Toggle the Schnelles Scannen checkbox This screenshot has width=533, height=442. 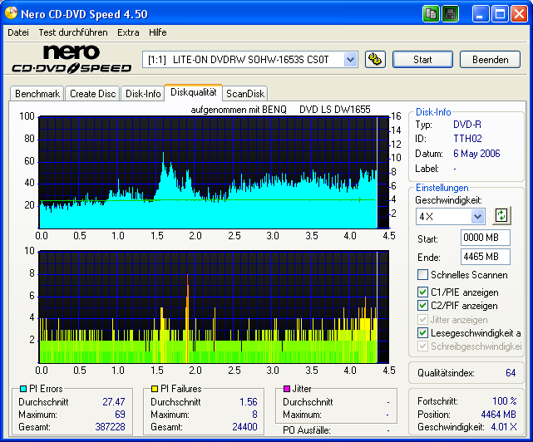(422, 274)
